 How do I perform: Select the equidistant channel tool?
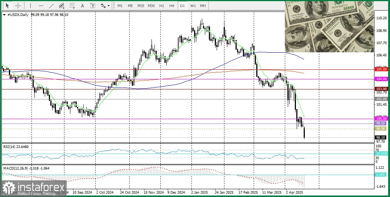(x=62, y=6)
